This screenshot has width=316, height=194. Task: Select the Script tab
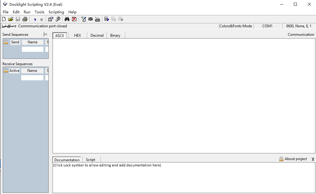point(91,160)
